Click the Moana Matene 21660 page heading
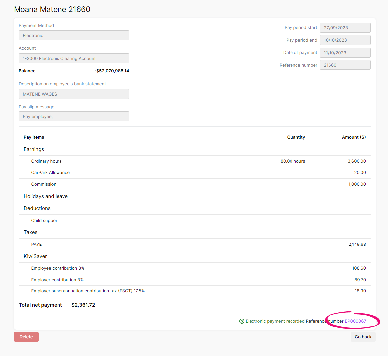The width and height of the screenshot is (388, 356). click(52, 9)
